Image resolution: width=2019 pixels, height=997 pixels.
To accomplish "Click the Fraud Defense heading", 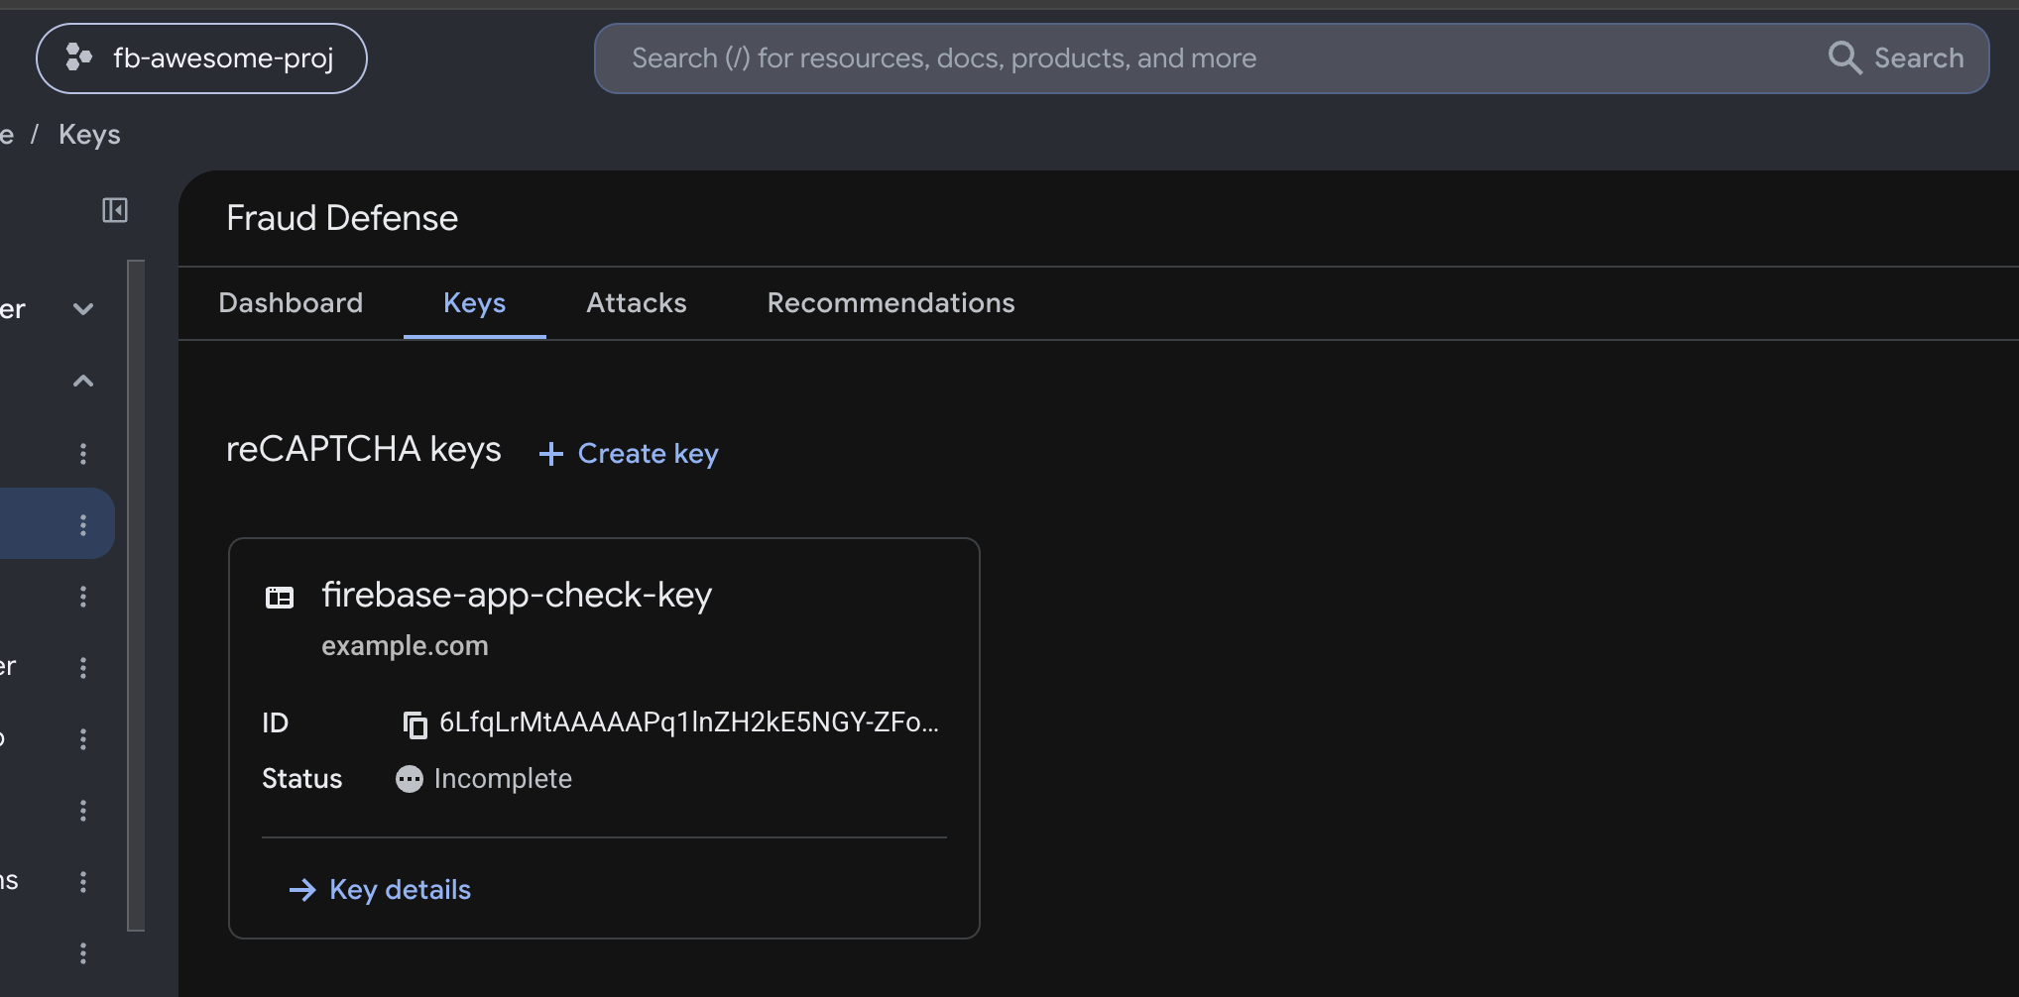I will [342, 218].
